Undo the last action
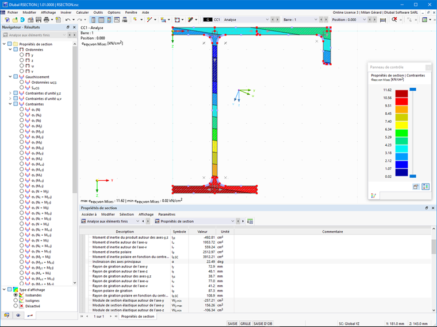The width and height of the screenshot is (437, 327). [68, 20]
